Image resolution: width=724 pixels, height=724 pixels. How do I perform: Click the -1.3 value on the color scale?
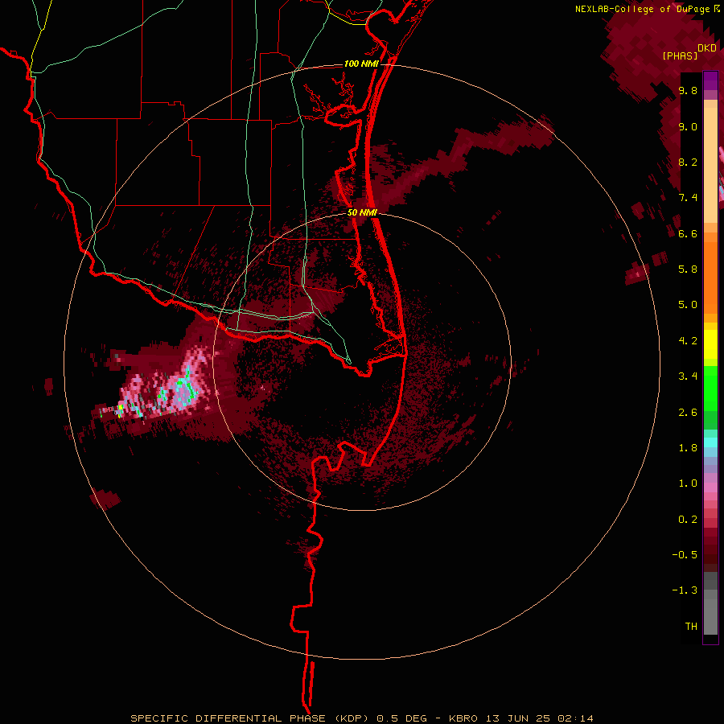(x=685, y=590)
